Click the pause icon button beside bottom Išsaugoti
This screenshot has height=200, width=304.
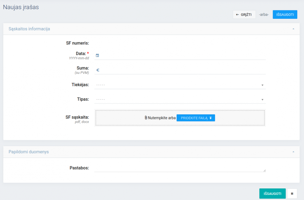click(x=292, y=194)
